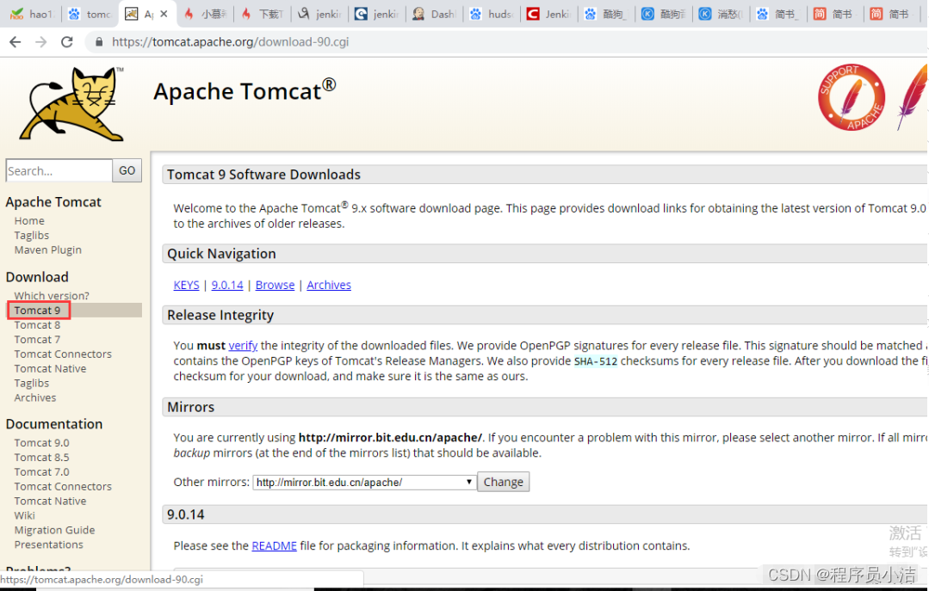
Task: Click the 9.0.14 section heading
Action: click(x=185, y=514)
